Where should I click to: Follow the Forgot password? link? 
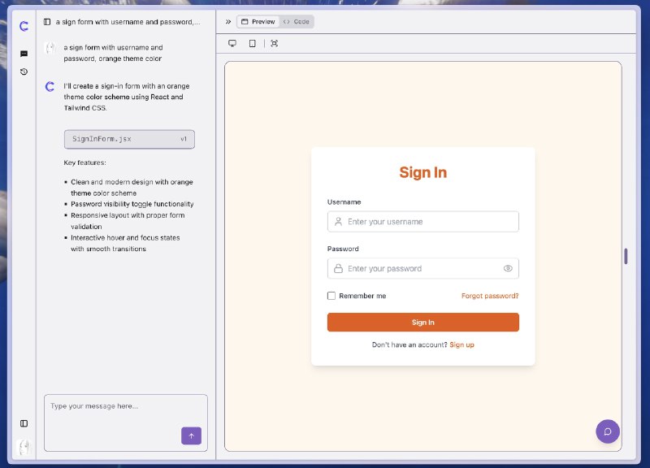click(x=490, y=296)
